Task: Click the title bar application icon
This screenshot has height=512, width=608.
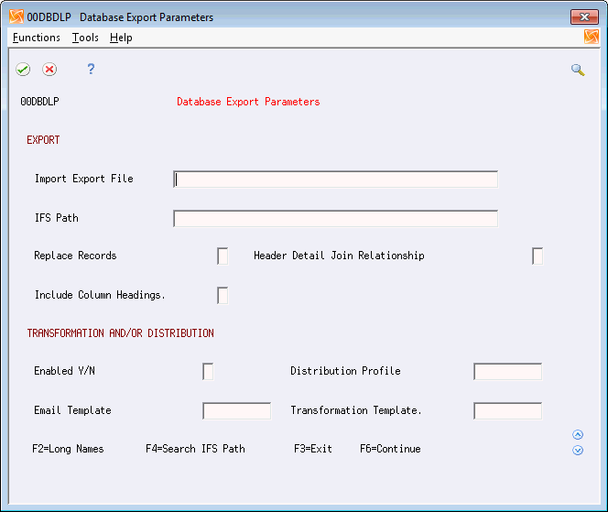Action: [16, 16]
